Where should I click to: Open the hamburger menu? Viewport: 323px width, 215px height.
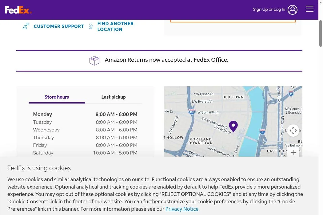click(x=309, y=9)
